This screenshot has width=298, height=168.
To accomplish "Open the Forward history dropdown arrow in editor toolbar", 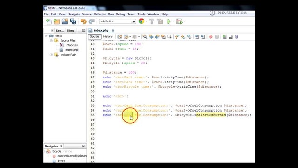I will click(139, 37).
